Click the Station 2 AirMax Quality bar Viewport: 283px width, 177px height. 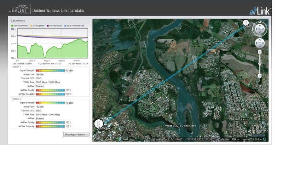coord(50,122)
